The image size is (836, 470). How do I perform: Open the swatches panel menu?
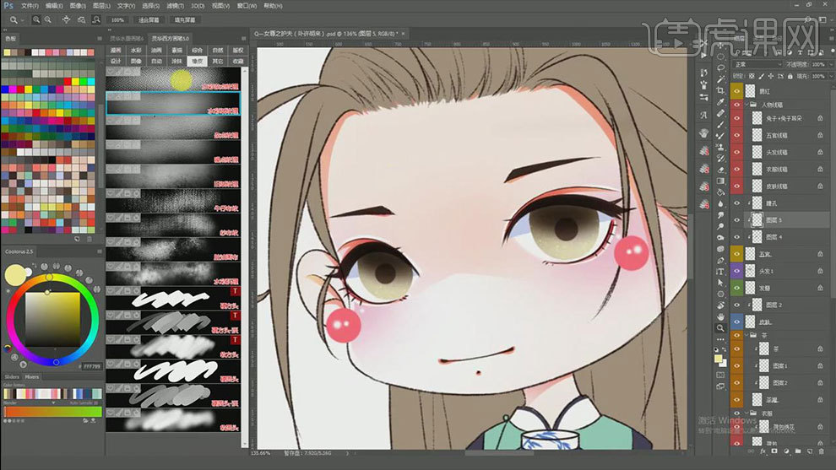pyautogui.click(x=99, y=38)
